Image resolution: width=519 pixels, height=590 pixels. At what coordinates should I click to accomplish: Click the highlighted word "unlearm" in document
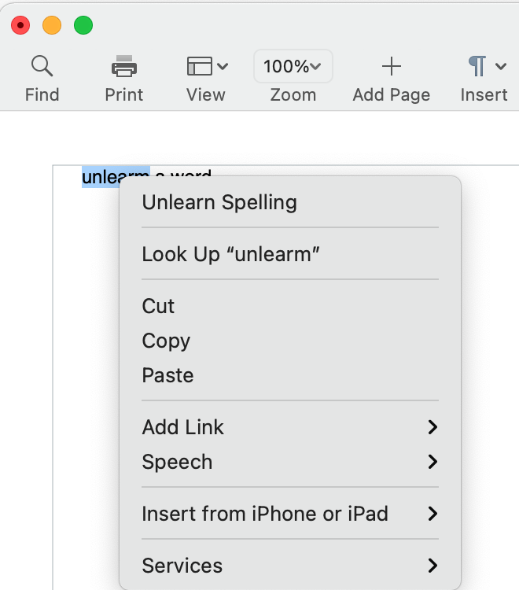point(101,177)
